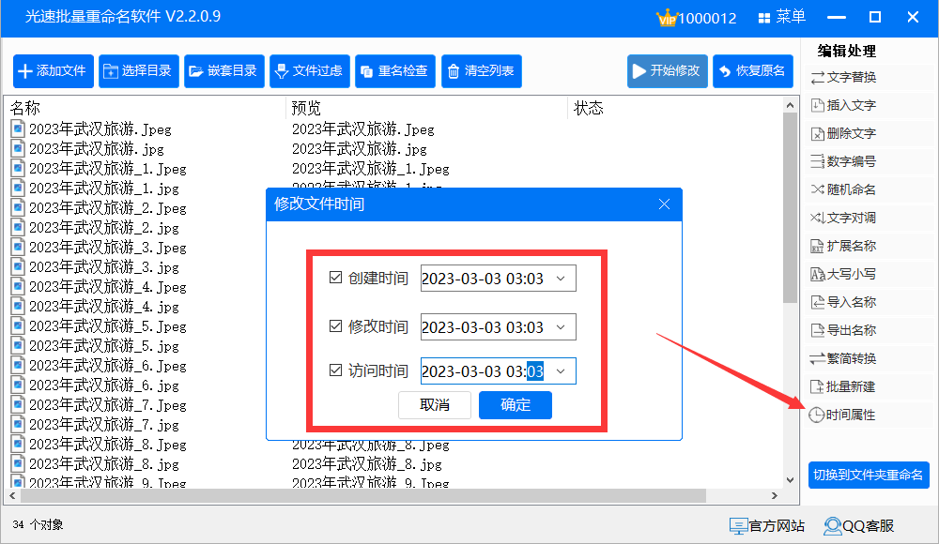Open 访问时间 date picker dropdown arrow
This screenshot has width=939, height=544.
[x=561, y=371]
